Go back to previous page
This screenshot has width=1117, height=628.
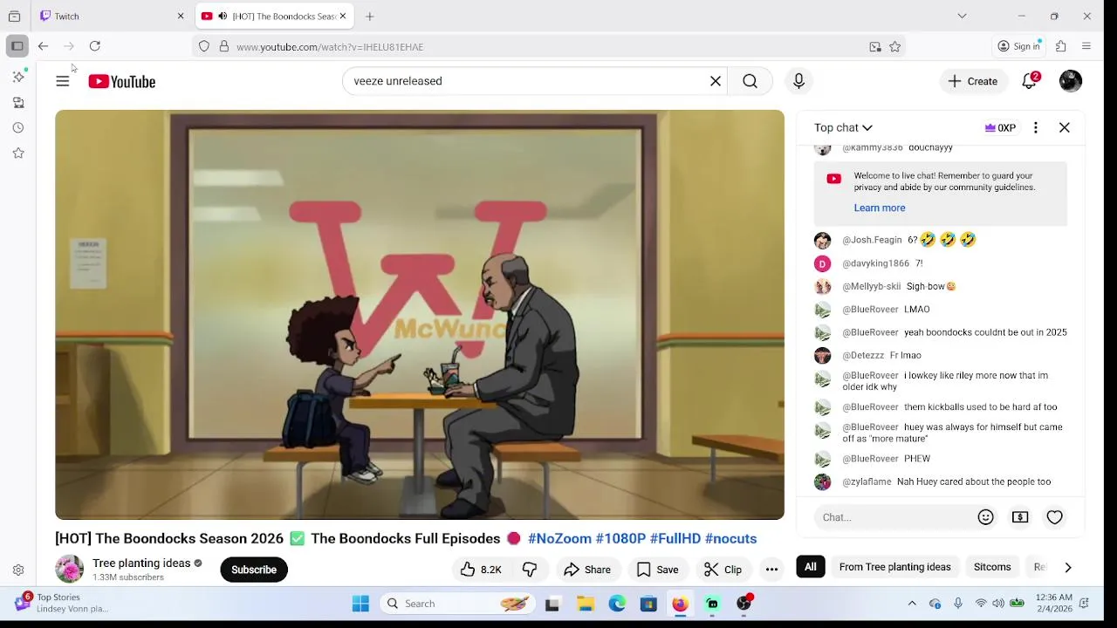coord(43,46)
